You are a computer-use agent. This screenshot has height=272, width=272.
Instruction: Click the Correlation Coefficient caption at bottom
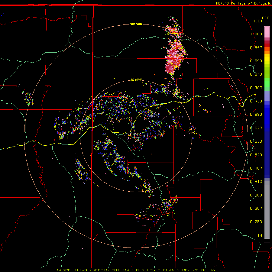(136, 270)
